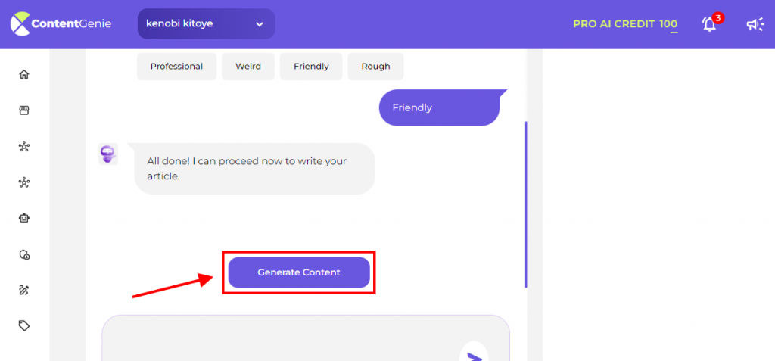This screenshot has width=775, height=361.
Task: Choose the Professional tone option
Action: tap(176, 67)
